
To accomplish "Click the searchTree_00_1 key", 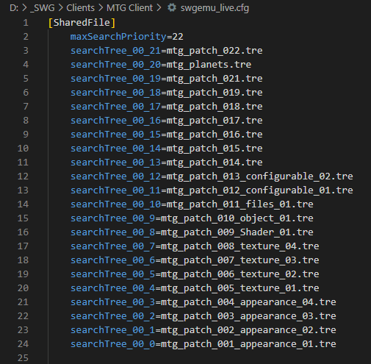I will tap(113, 330).
